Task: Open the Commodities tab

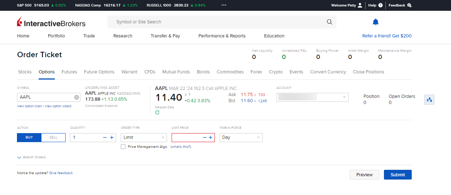Action: 230,72
